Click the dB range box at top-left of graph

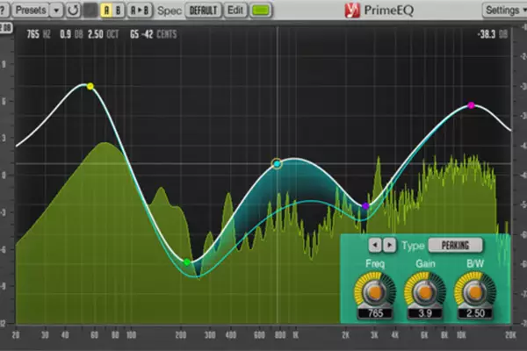point(6,28)
